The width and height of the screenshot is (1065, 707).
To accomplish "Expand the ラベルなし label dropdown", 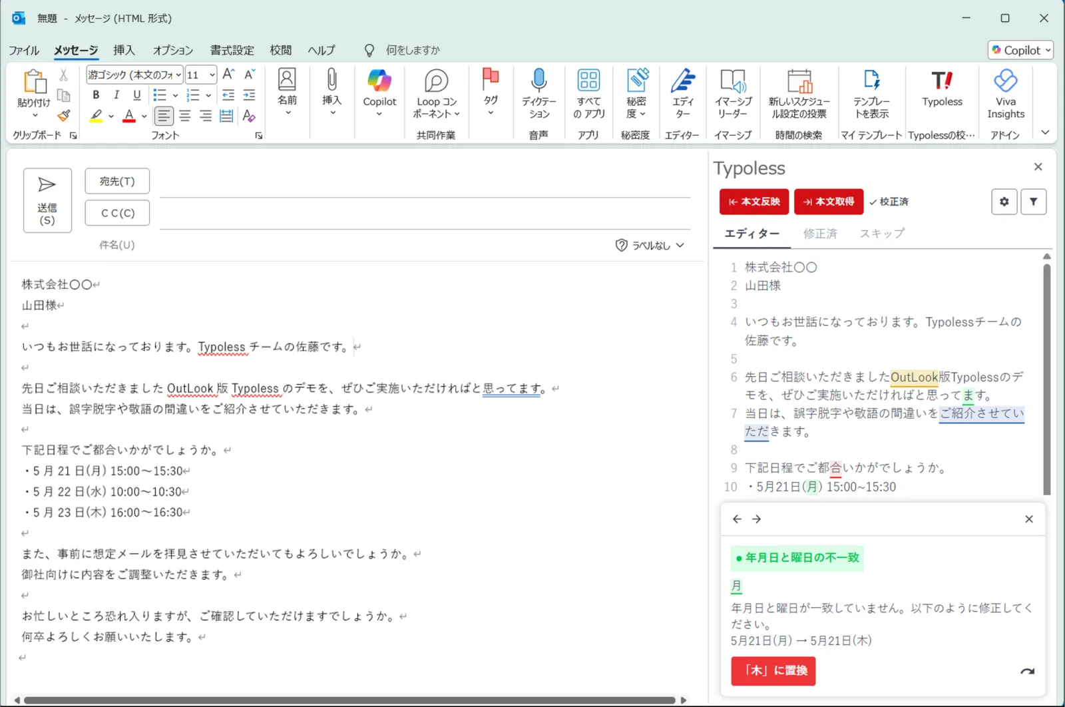I will (x=650, y=246).
